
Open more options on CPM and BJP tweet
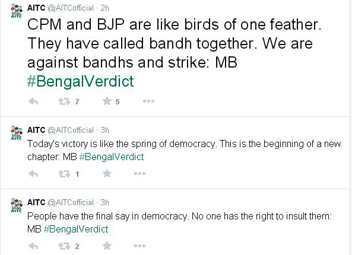point(148,101)
